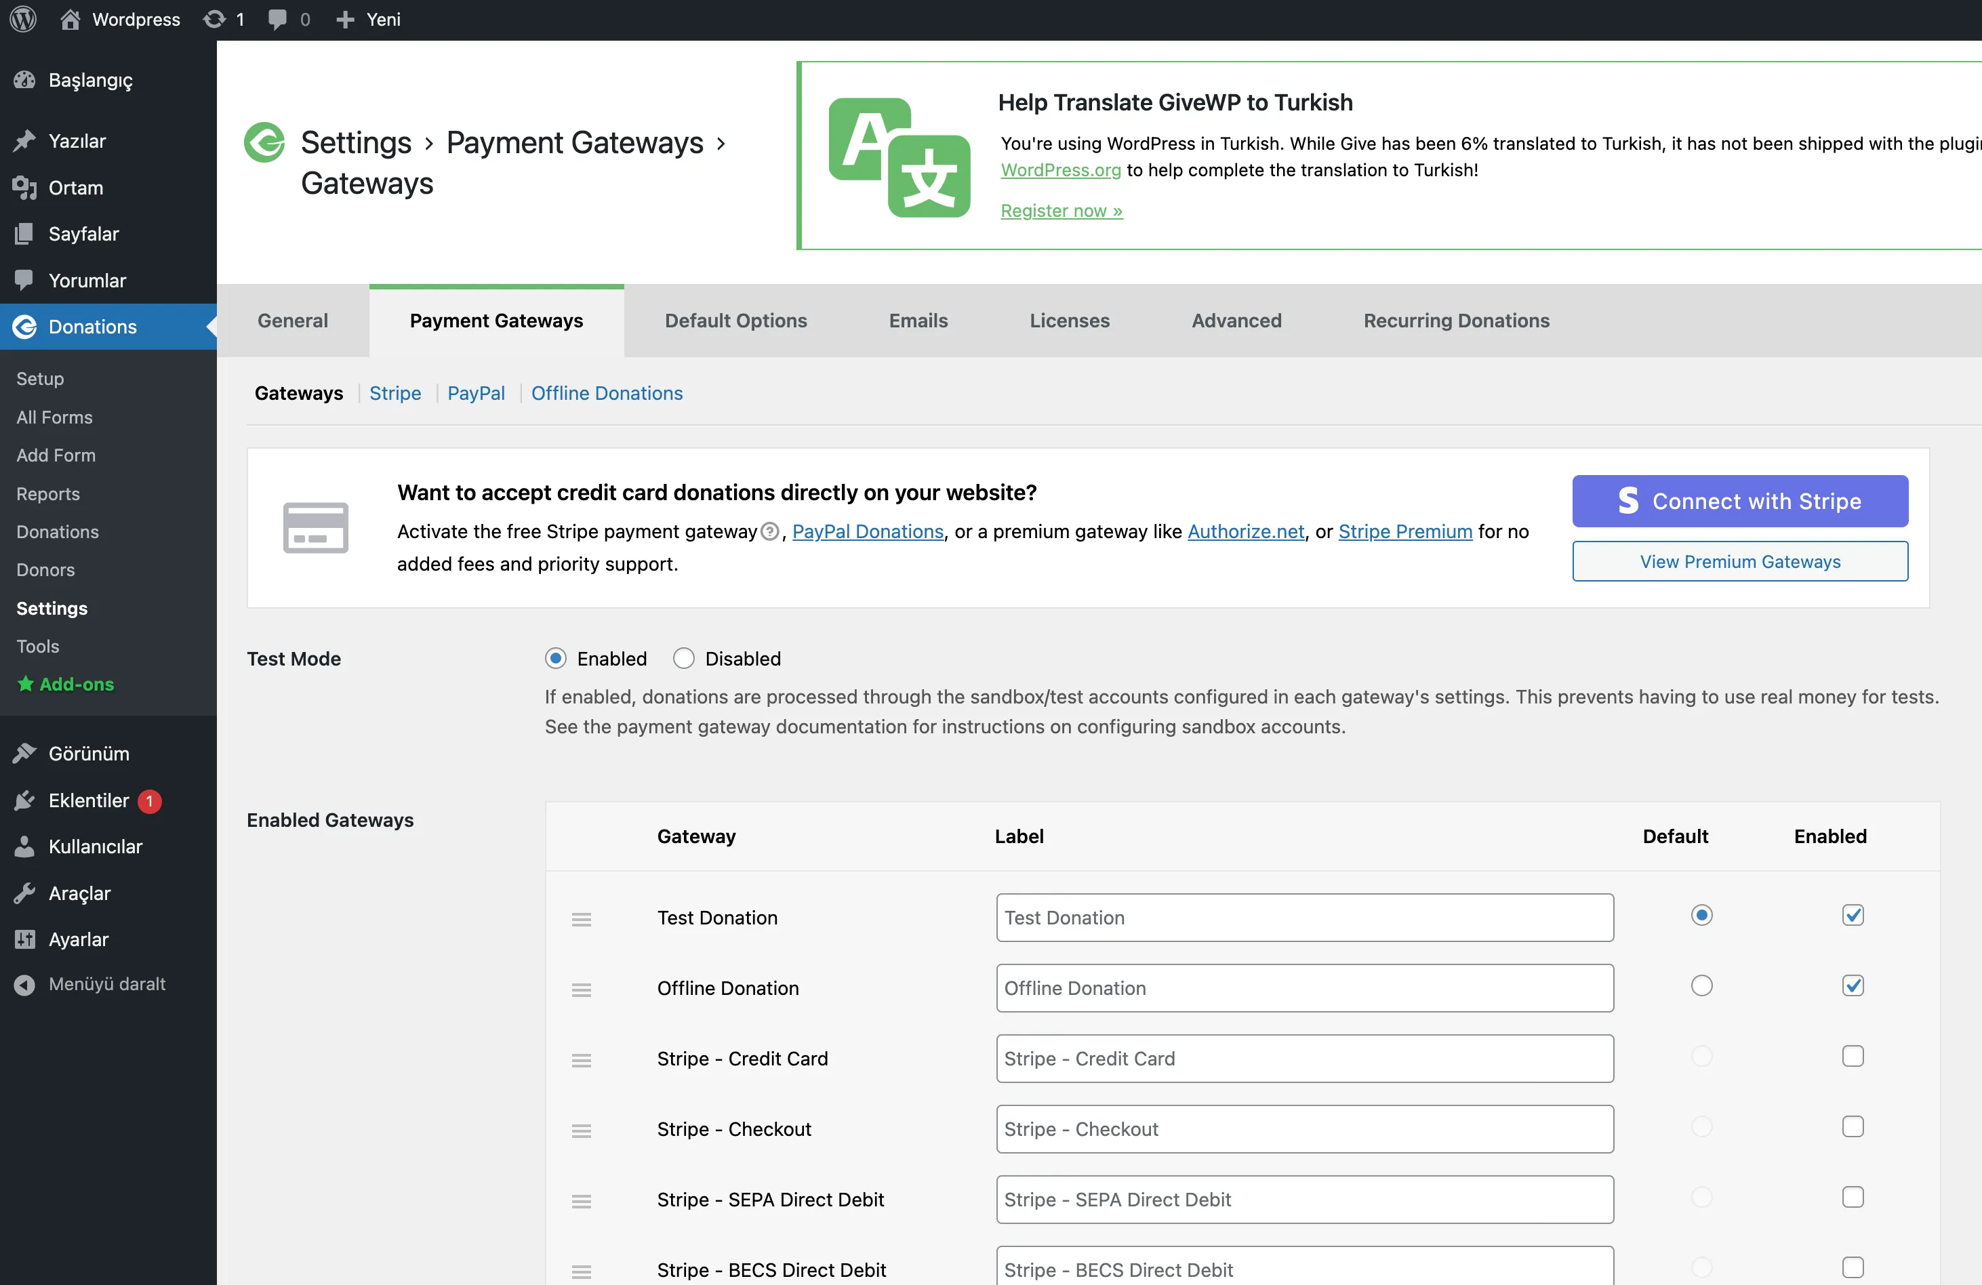The height and width of the screenshot is (1285, 1982).
Task: Grab the Test Donation drag handle icon
Action: pos(582,918)
